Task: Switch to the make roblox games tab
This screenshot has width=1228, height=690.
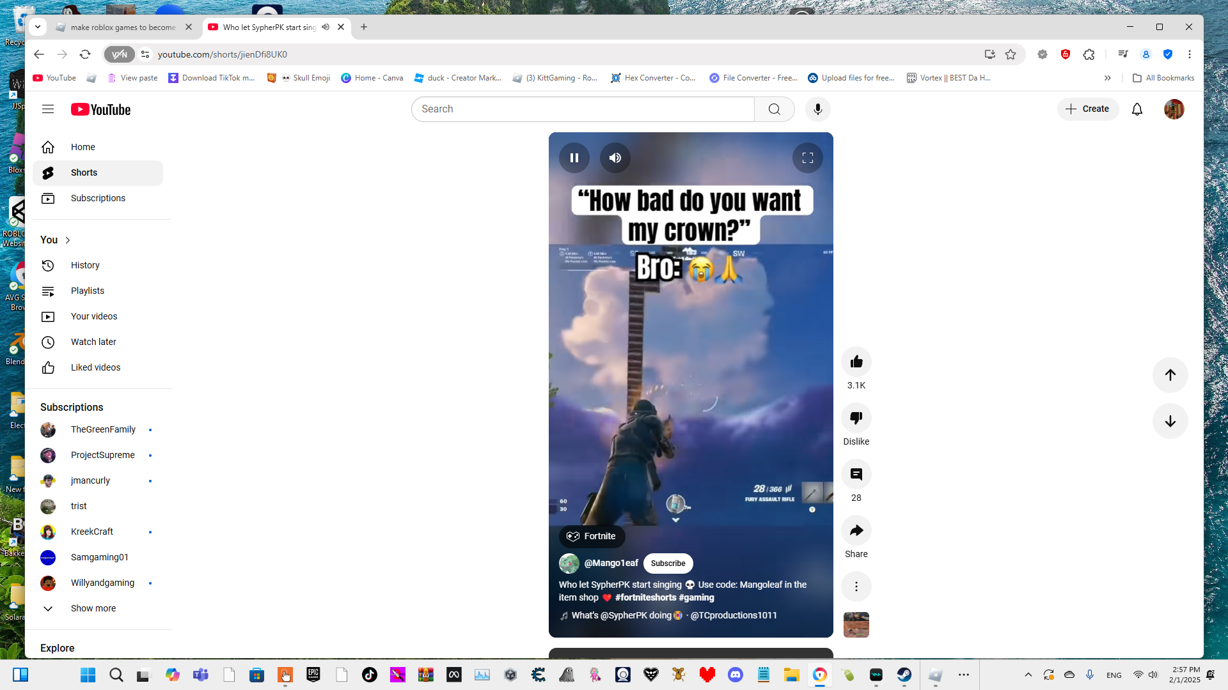Action: (x=123, y=27)
